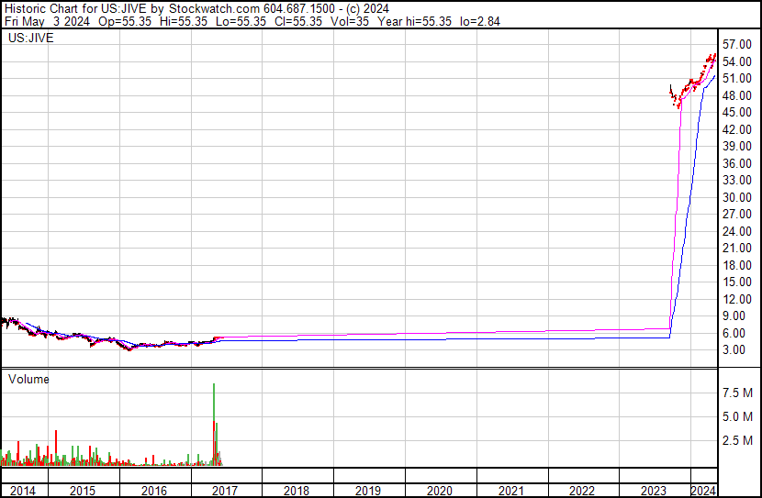Click the 45.00 price axis label
This screenshot has width=762, height=498.
coord(737,112)
